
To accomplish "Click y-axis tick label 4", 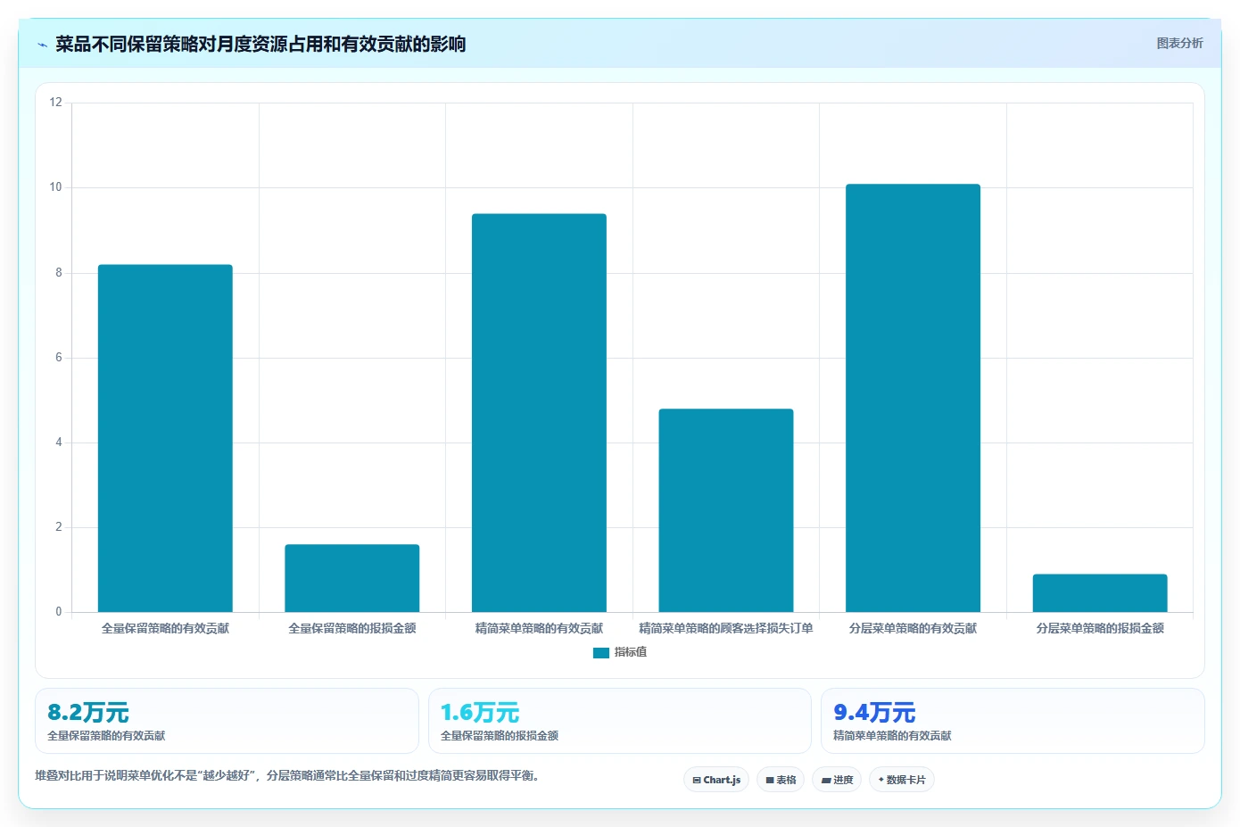I will [59, 442].
